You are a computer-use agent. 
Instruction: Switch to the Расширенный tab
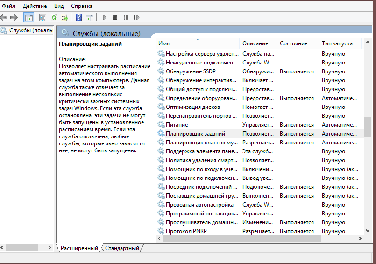pyautogui.click(x=79, y=248)
